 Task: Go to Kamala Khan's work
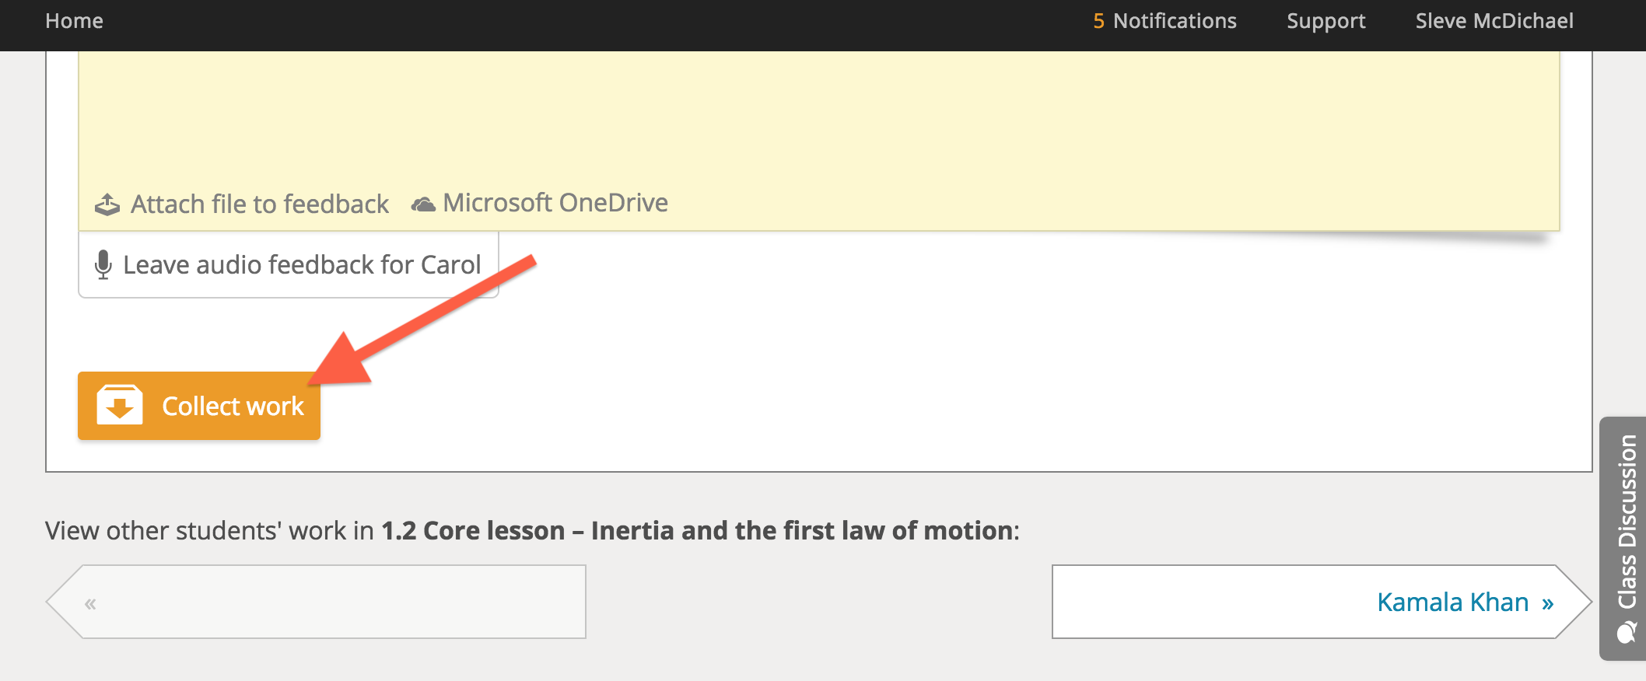tap(1321, 602)
